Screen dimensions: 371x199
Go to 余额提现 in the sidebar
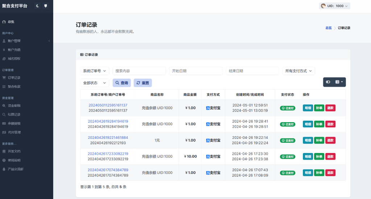click(14, 124)
